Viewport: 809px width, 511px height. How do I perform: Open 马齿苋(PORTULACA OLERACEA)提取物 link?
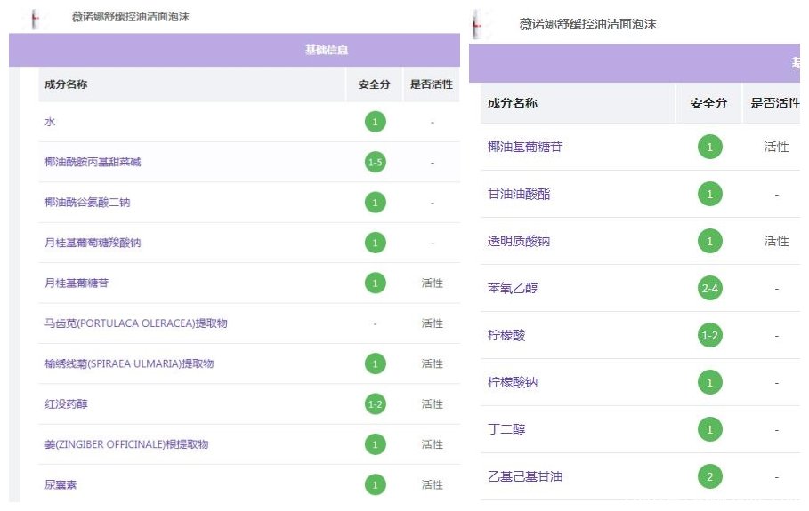pos(136,323)
